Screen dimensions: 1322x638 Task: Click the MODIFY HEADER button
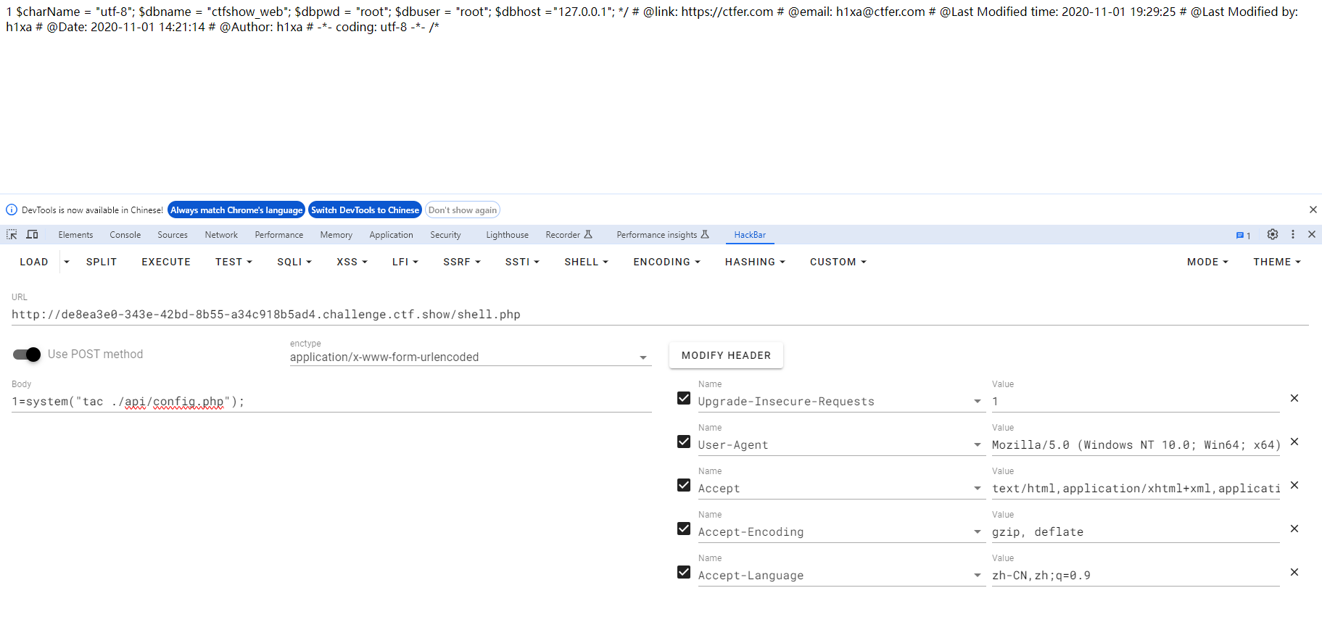[x=726, y=355]
